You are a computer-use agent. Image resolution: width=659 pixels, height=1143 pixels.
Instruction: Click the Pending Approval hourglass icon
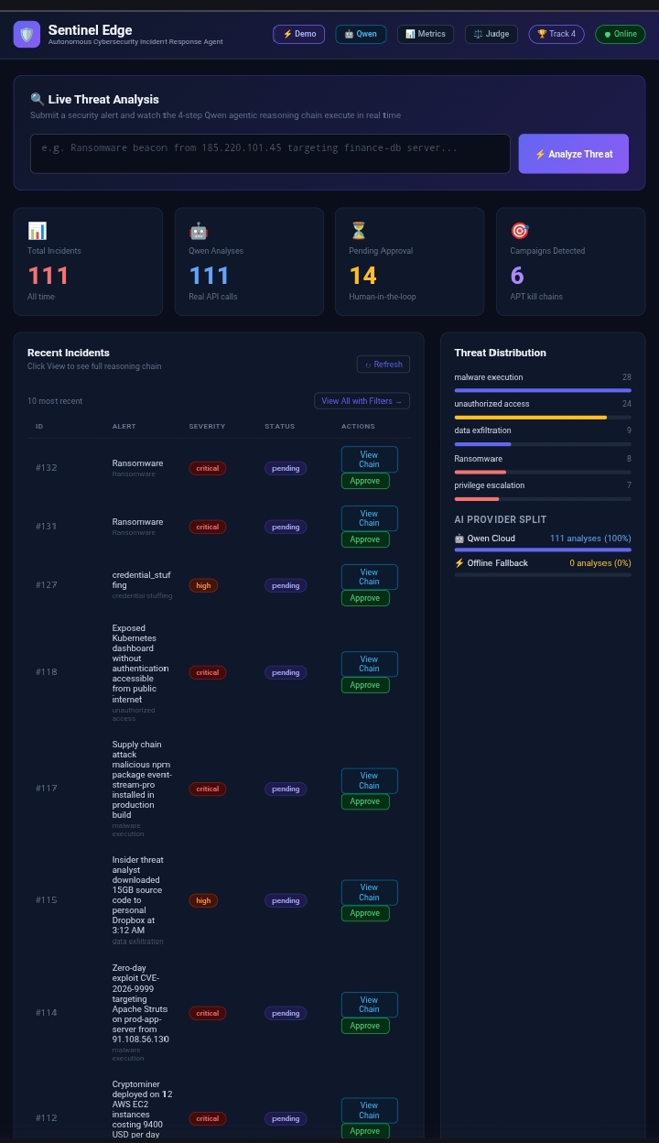point(358,231)
